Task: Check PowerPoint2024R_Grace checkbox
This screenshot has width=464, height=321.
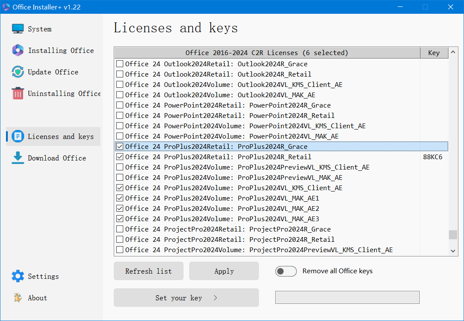Action: pyautogui.click(x=120, y=105)
